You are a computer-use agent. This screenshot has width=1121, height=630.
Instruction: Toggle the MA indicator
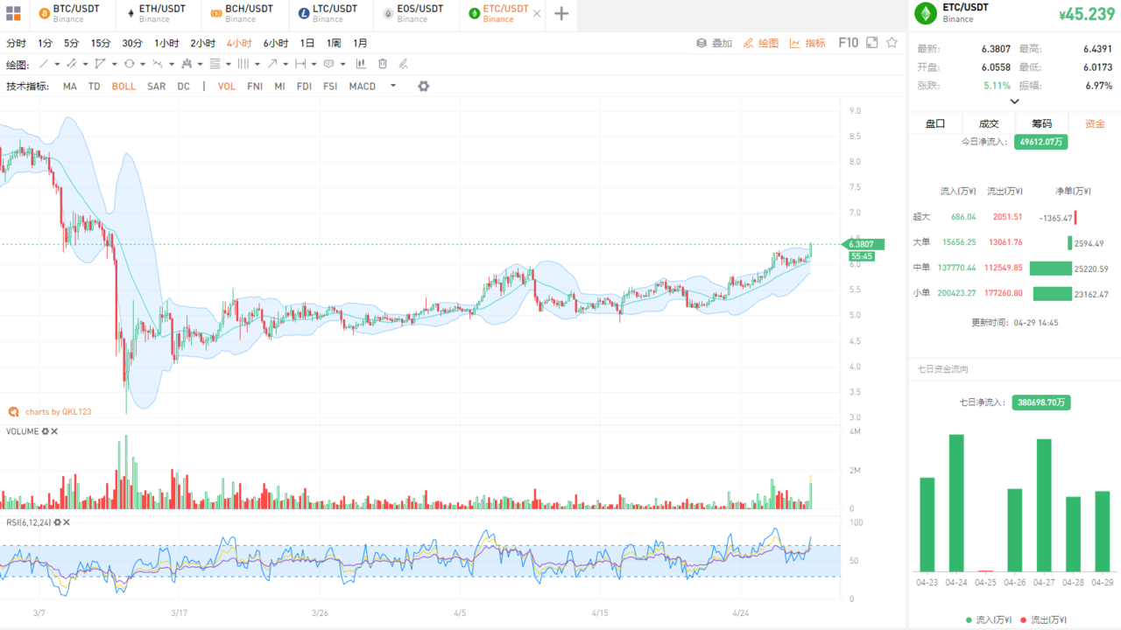[70, 87]
